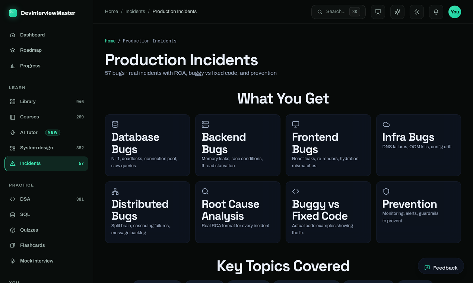Click the DevInterviewMaster logo icon
Image resolution: width=473 pixels, height=283 pixels.
click(x=13, y=13)
